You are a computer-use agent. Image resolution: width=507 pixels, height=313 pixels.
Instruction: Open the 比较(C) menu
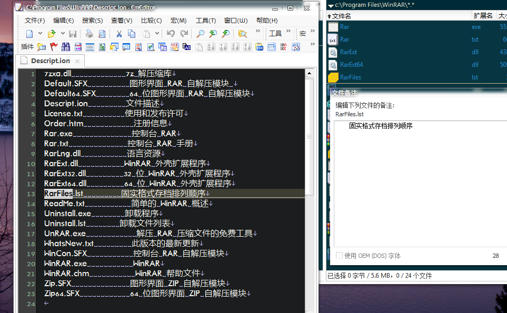[151, 21]
